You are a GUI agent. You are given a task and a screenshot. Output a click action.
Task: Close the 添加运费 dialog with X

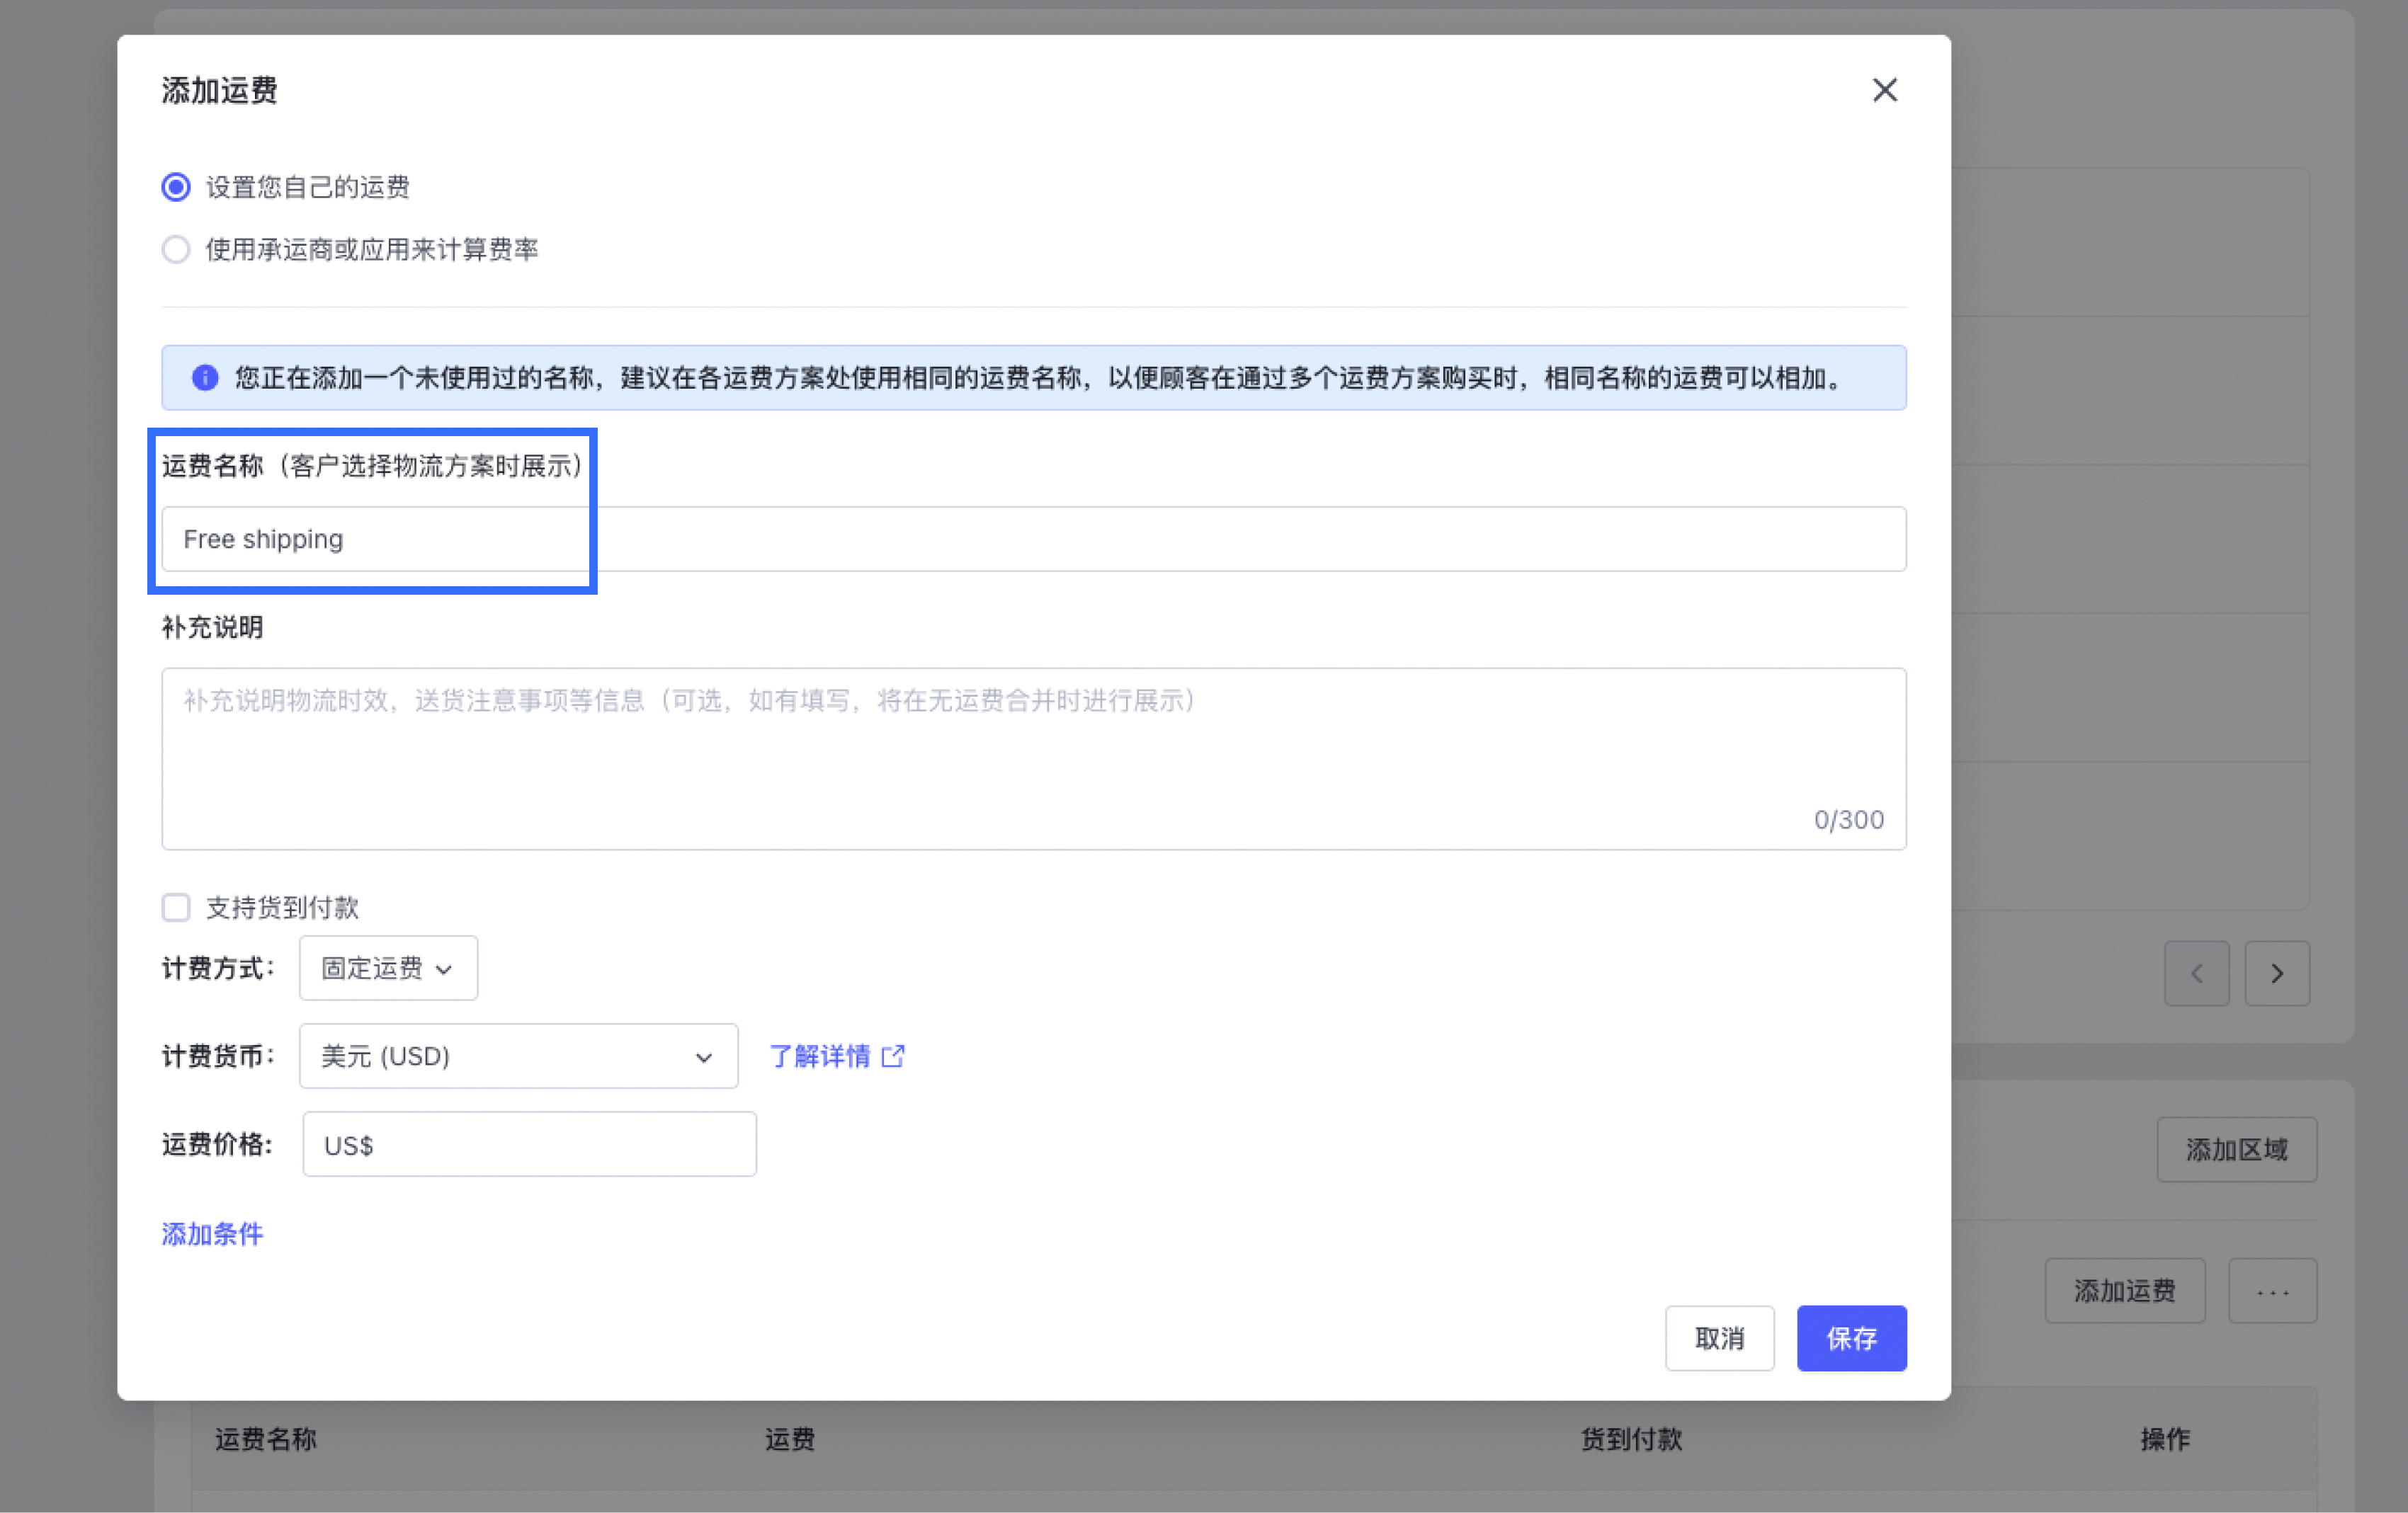pos(1884,90)
